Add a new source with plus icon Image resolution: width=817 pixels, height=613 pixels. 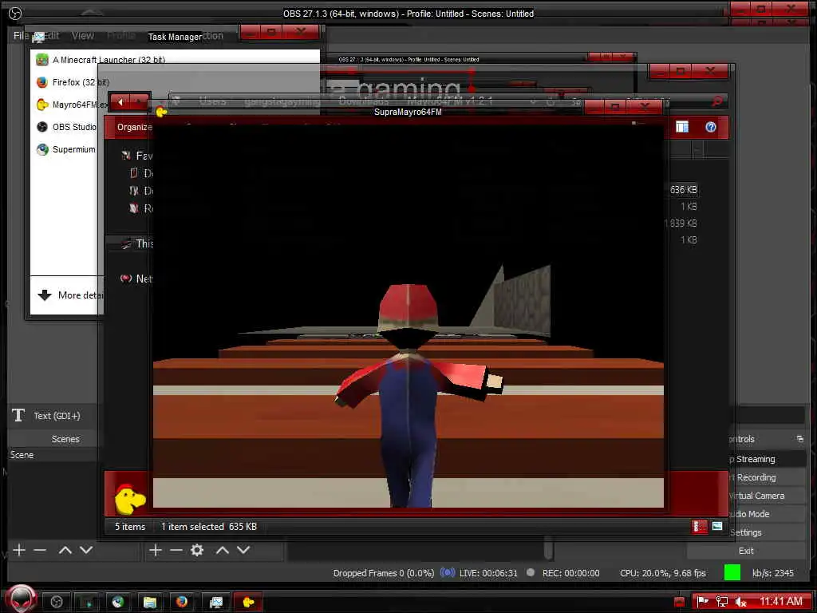coord(156,550)
